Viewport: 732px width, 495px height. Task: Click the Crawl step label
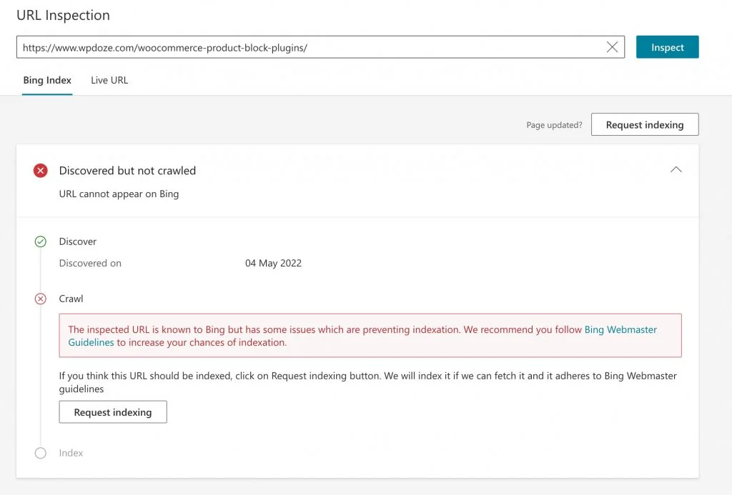(71, 299)
